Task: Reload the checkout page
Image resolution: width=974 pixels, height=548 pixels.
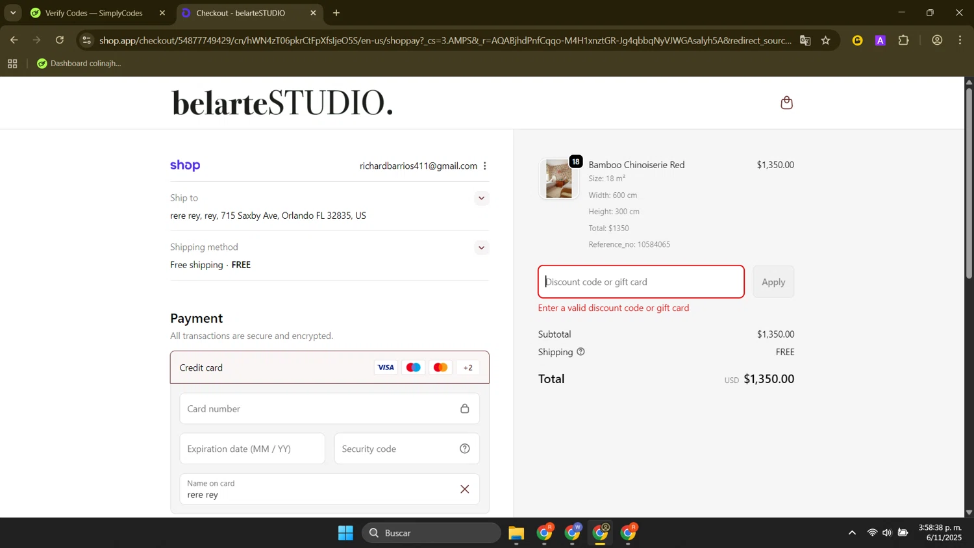Action: (60, 40)
